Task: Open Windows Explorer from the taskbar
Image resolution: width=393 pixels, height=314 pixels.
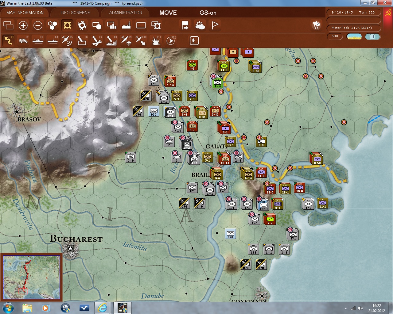Action: point(27,308)
